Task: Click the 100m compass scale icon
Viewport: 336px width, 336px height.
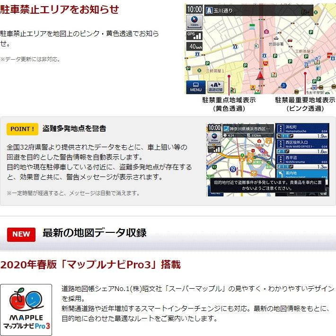Action: tap(194, 22)
